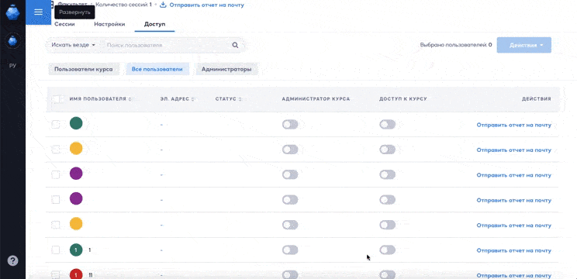
Task: Open the circular workspace icon in sidebar
Action: [12, 40]
